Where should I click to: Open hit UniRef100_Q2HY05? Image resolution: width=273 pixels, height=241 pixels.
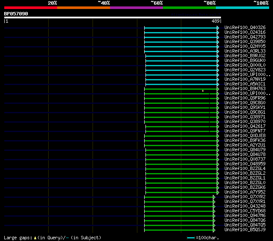(245, 47)
